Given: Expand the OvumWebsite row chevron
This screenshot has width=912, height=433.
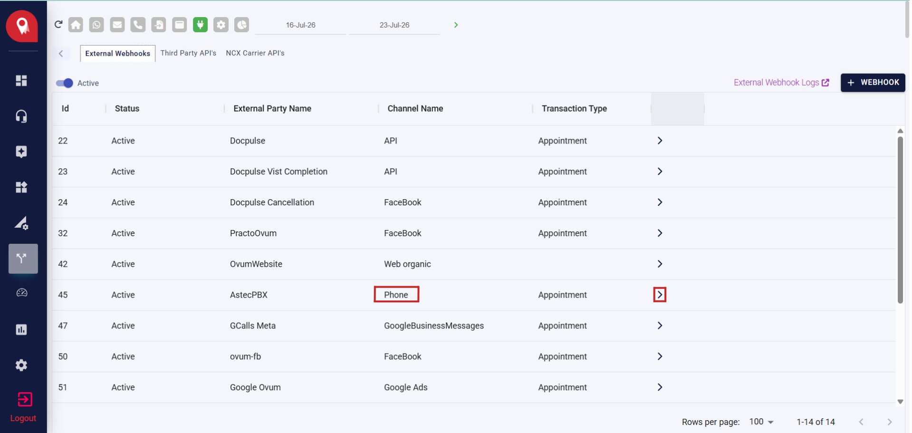Looking at the screenshot, I should [x=660, y=264].
